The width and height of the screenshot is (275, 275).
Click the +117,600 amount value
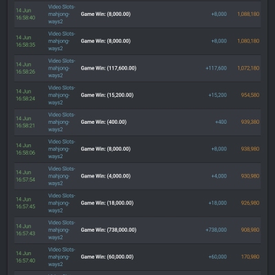[x=216, y=68]
